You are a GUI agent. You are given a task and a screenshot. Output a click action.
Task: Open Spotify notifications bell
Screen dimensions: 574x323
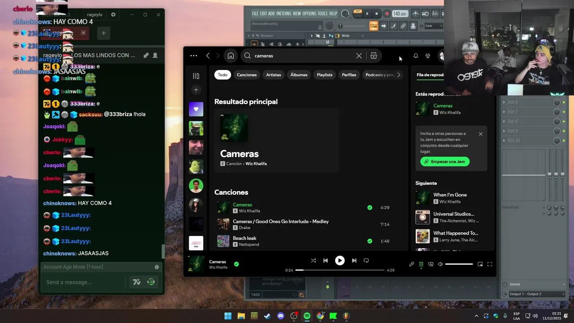click(416, 56)
